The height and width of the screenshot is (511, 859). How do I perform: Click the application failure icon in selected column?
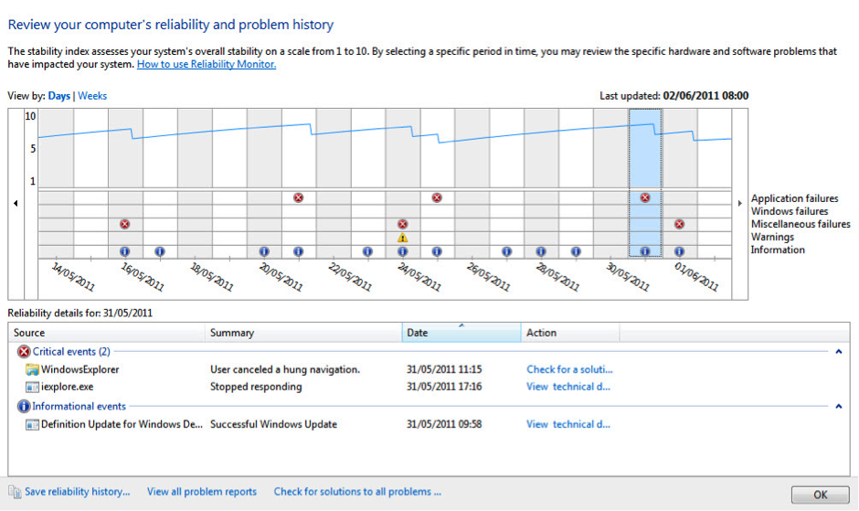[645, 197]
